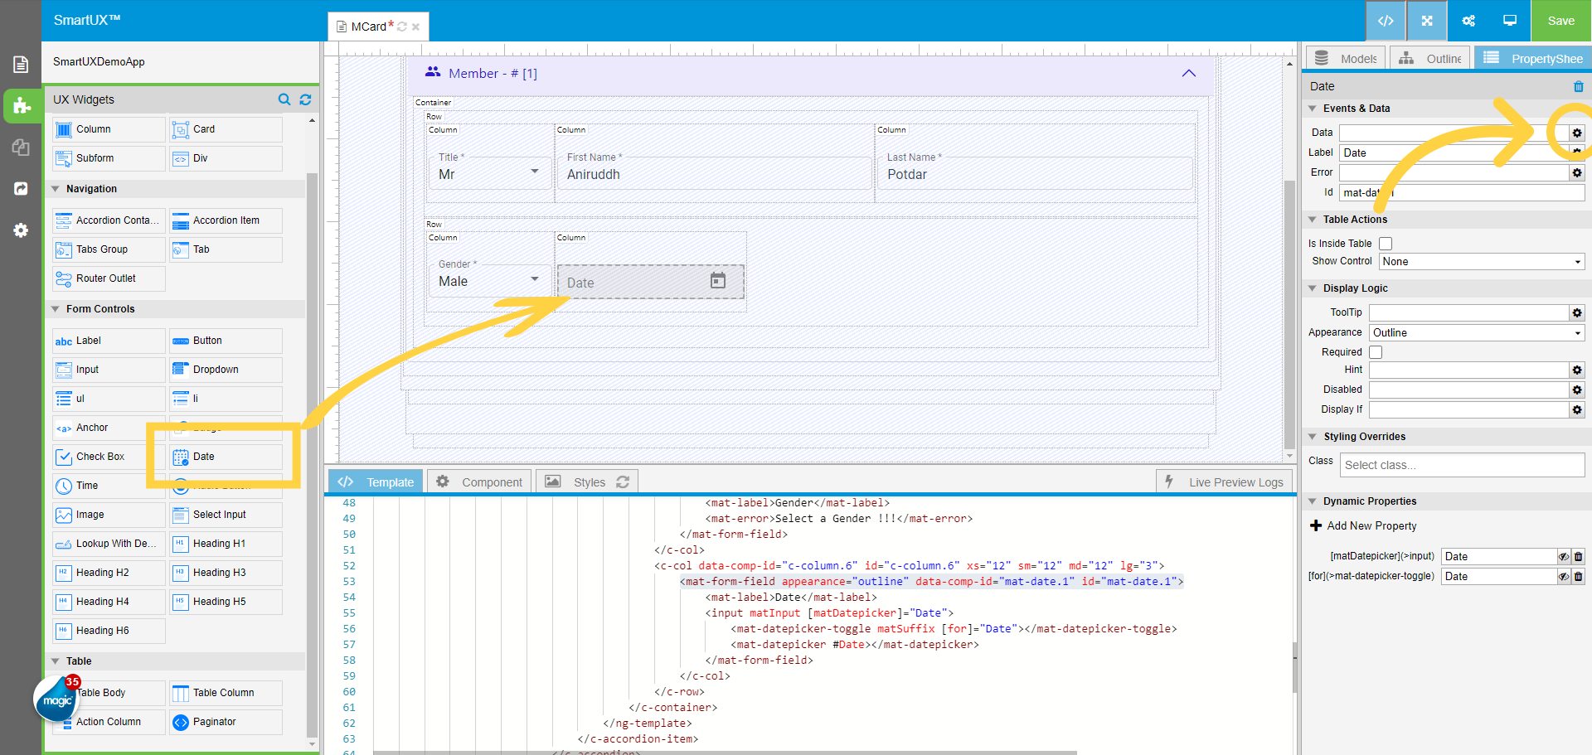
Task: Click Add New Property
Action: pos(1363,525)
